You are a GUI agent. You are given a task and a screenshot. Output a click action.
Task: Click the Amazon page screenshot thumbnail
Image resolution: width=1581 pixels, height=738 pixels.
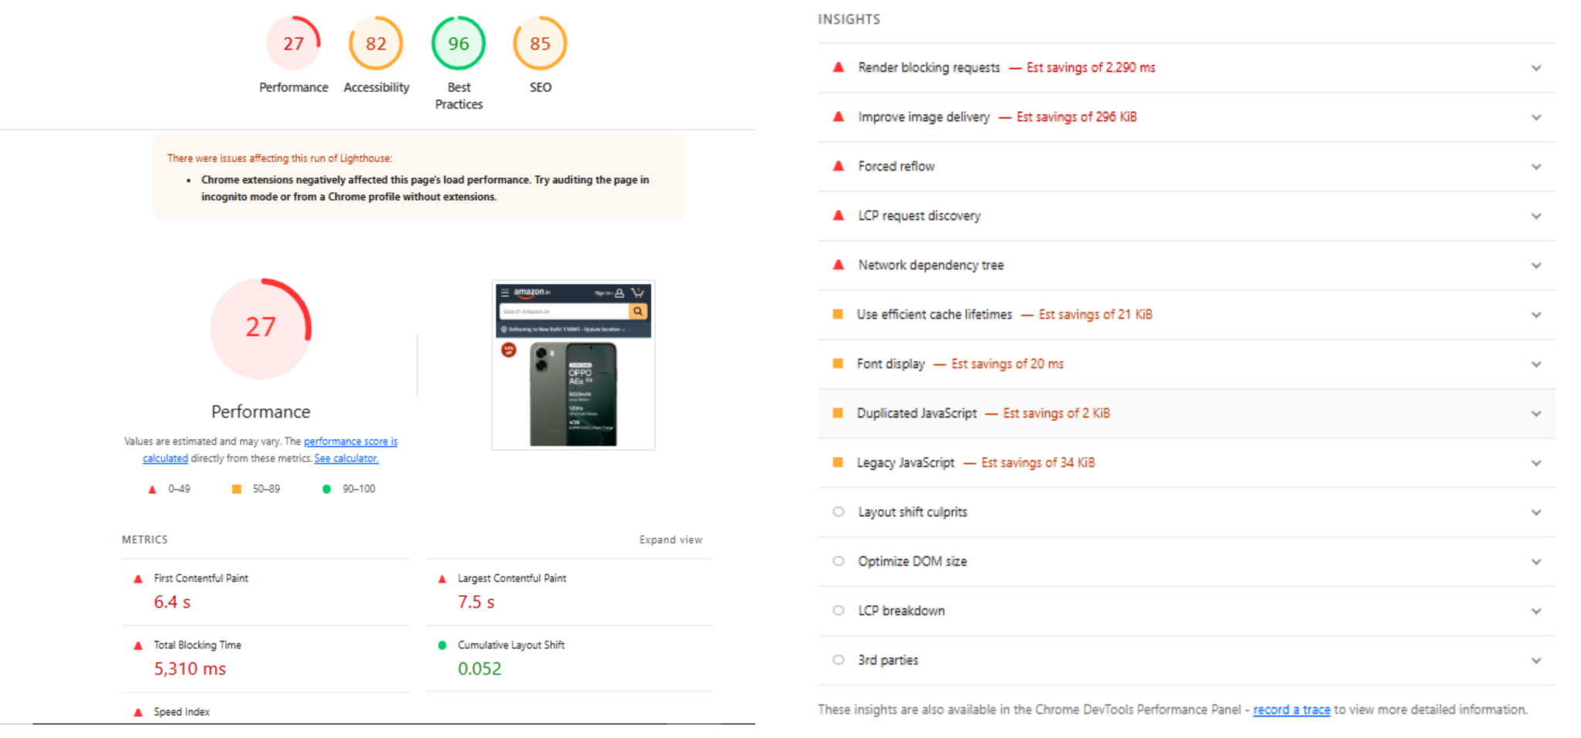pos(574,365)
